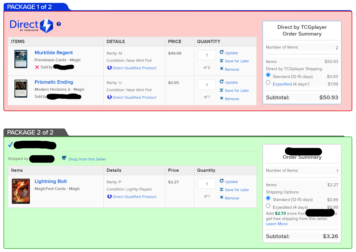Click the Murktide Regent quantity field
The width and height of the screenshot is (356, 252).
207,55
